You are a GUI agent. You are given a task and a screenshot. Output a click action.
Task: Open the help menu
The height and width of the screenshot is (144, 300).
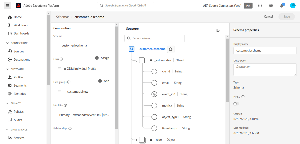[271, 5]
